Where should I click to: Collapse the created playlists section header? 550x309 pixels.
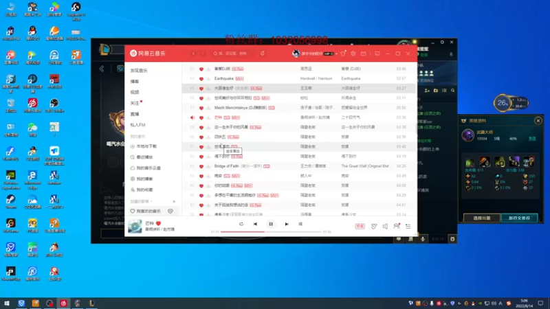click(x=142, y=201)
